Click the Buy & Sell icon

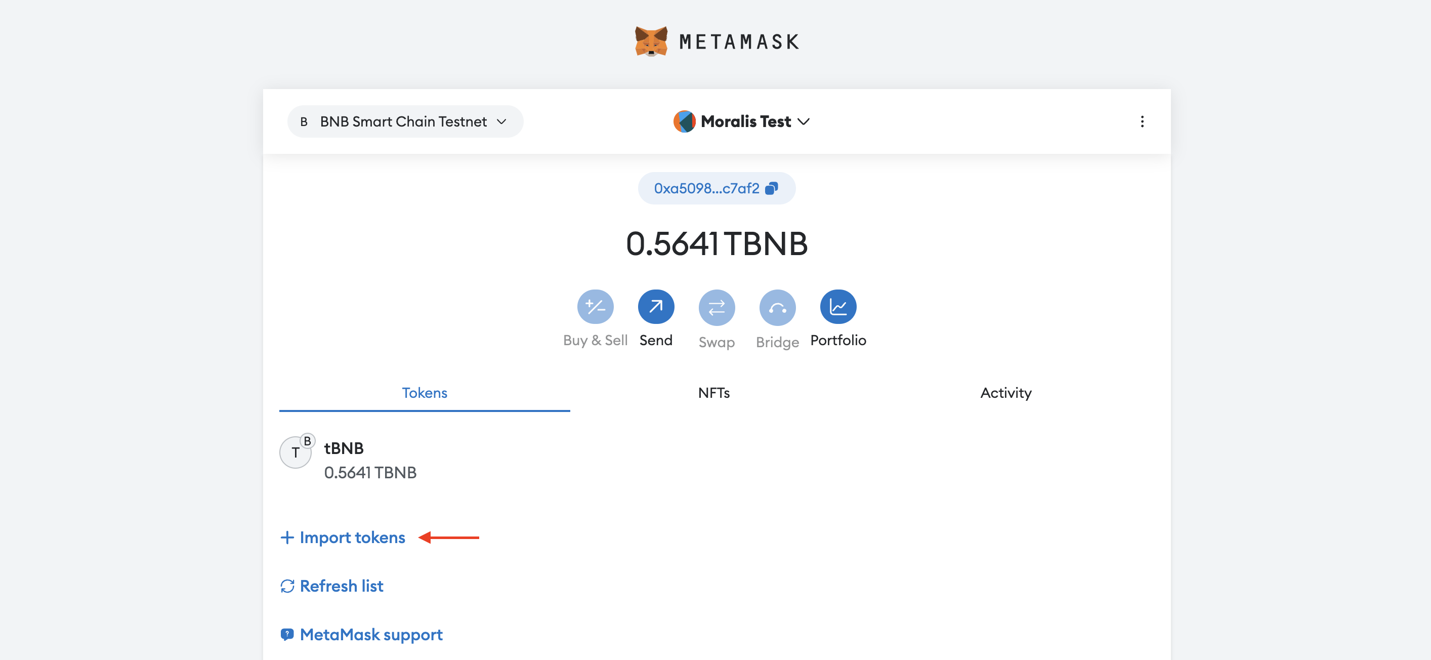tap(595, 307)
